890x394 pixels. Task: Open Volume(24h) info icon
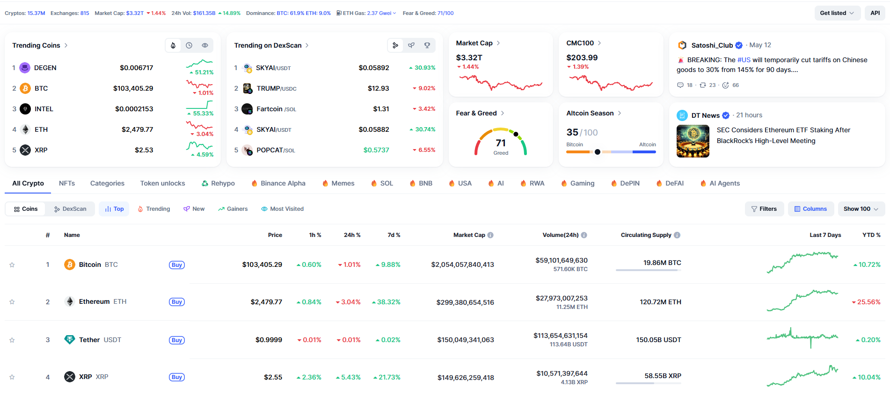coord(584,235)
